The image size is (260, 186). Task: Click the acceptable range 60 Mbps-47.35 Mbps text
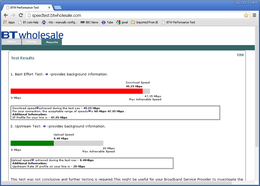click(x=109, y=111)
